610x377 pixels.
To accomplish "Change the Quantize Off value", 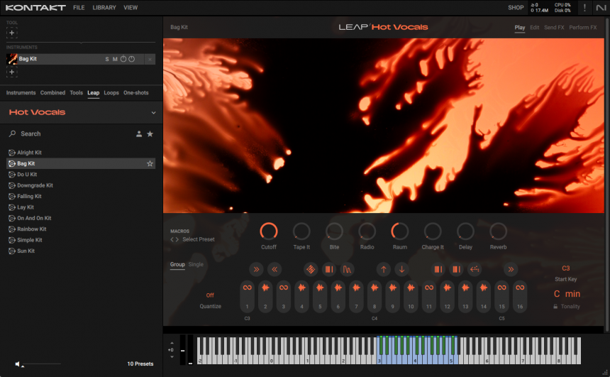I will pos(210,295).
